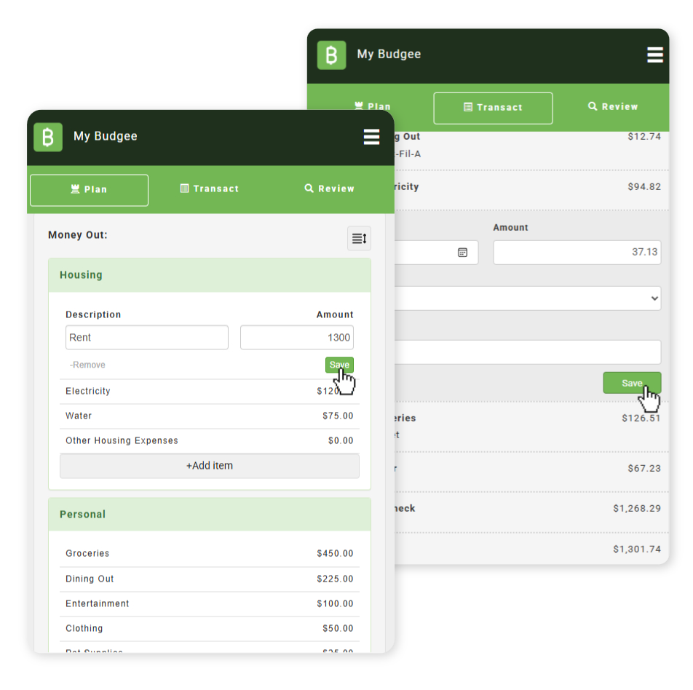Click the Rent description text field
Screen dimensions: 693x690
[146, 338]
